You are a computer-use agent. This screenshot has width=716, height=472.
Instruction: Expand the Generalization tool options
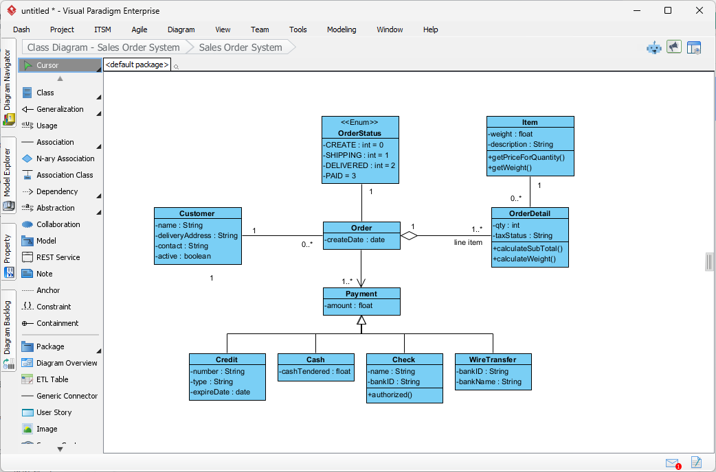point(100,113)
